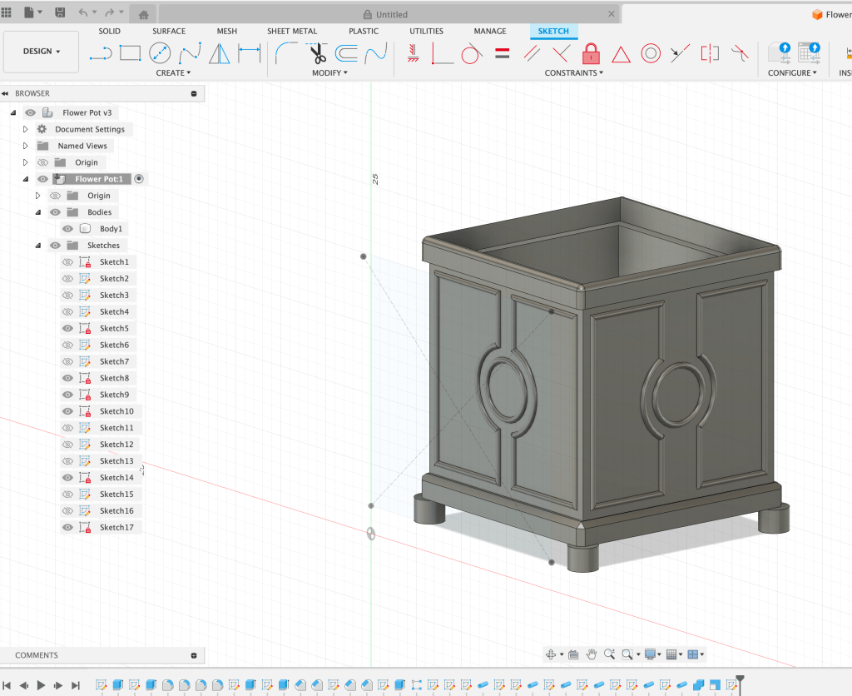
Task: Select the Fillet sketch tool
Action: pos(285,53)
